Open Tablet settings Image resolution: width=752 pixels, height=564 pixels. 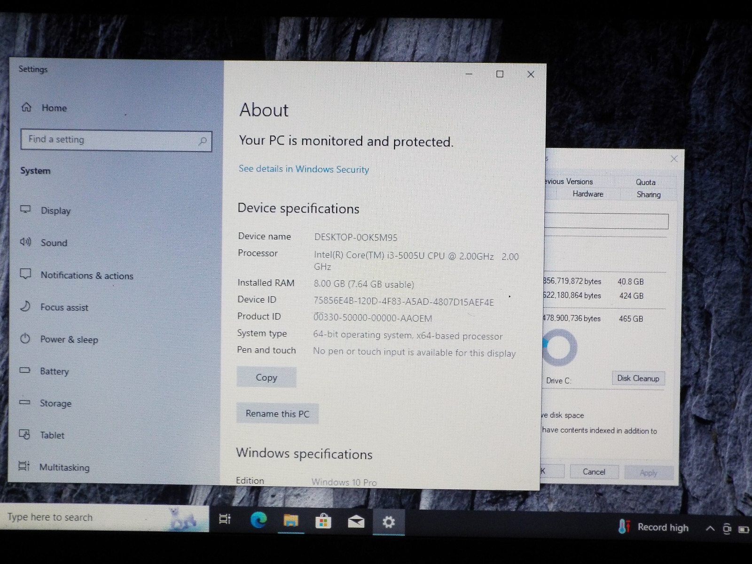point(42,435)
